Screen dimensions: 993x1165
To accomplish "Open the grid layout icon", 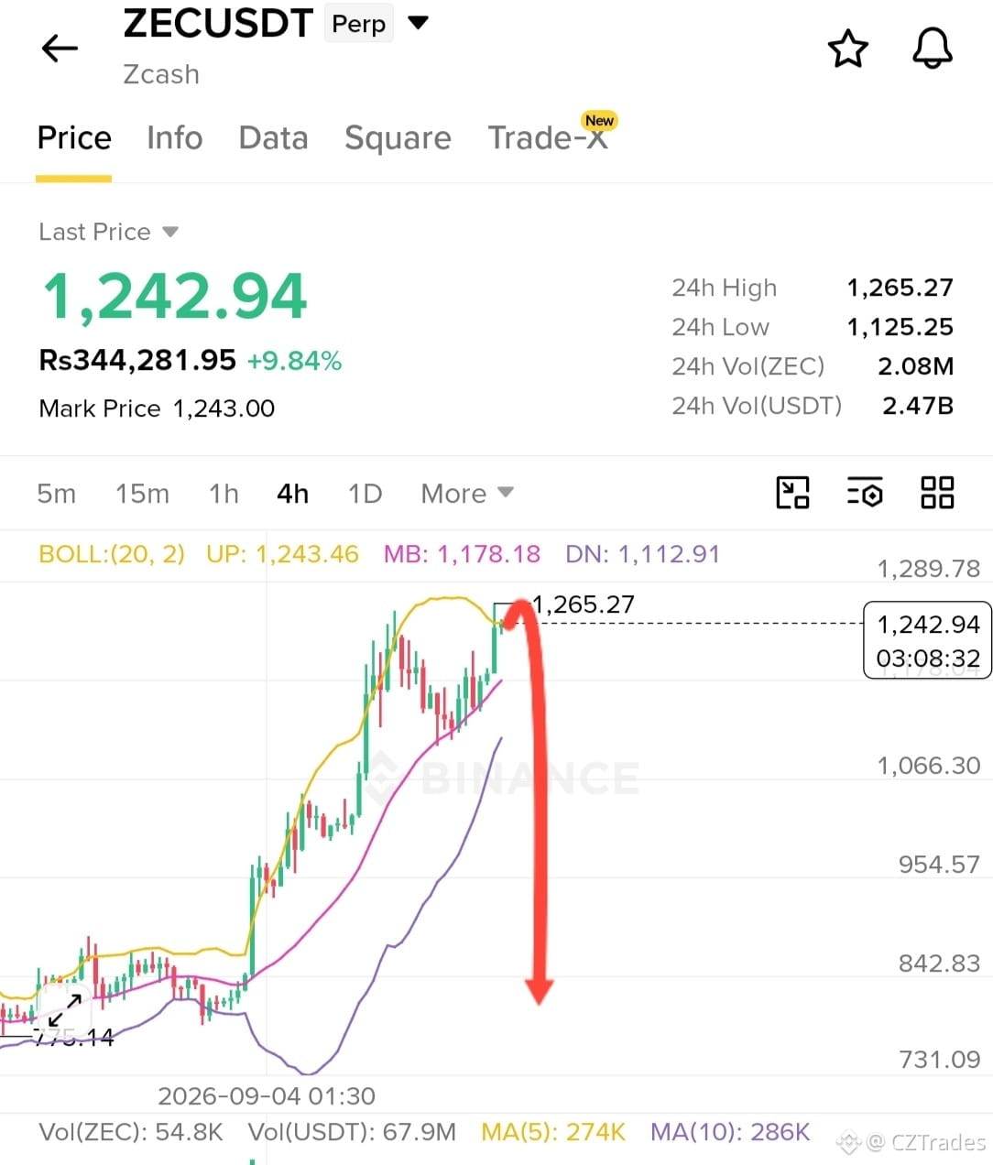I will point(937,493).
